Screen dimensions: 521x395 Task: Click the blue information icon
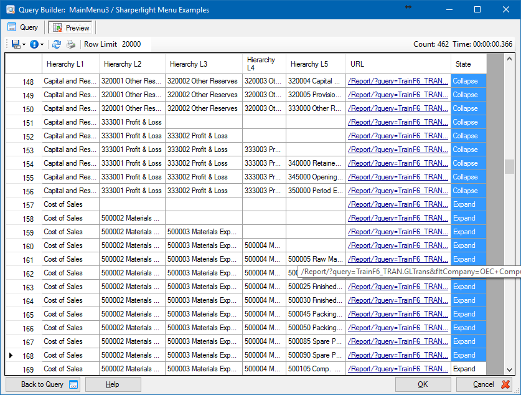pos(34,44)
